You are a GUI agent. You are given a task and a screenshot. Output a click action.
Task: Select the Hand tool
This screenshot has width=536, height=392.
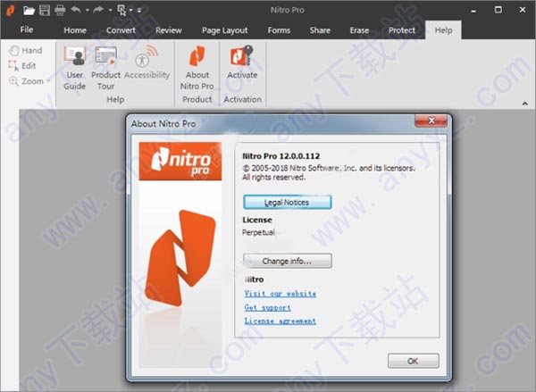(26, 51)
